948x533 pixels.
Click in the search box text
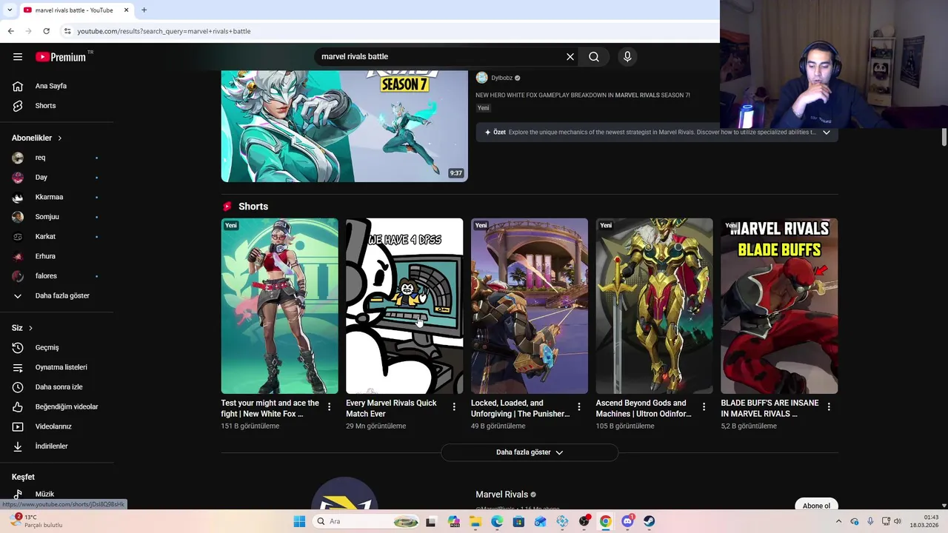[x=355, y=56]
